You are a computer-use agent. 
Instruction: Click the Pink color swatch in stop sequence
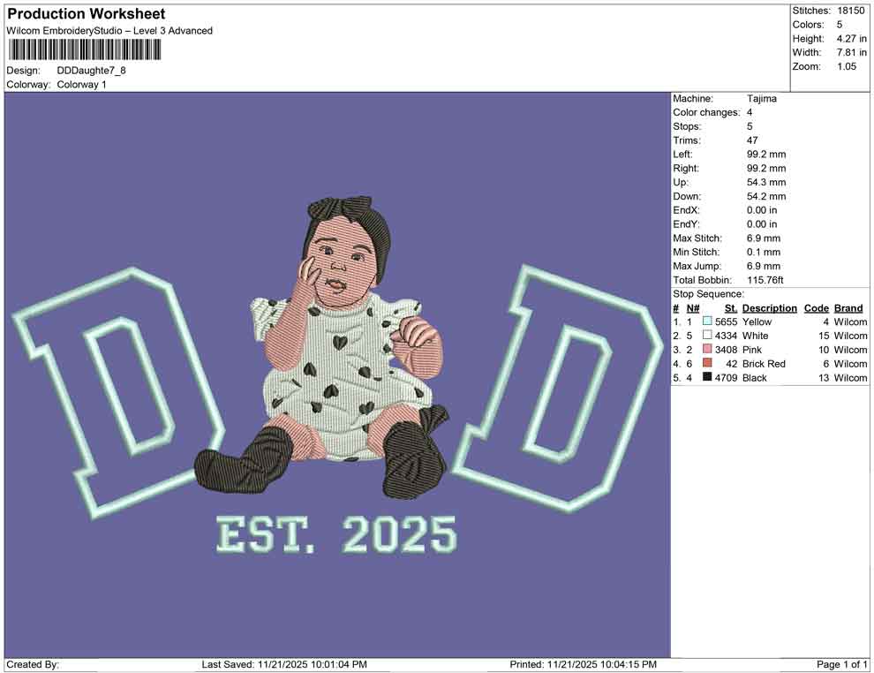707,349
